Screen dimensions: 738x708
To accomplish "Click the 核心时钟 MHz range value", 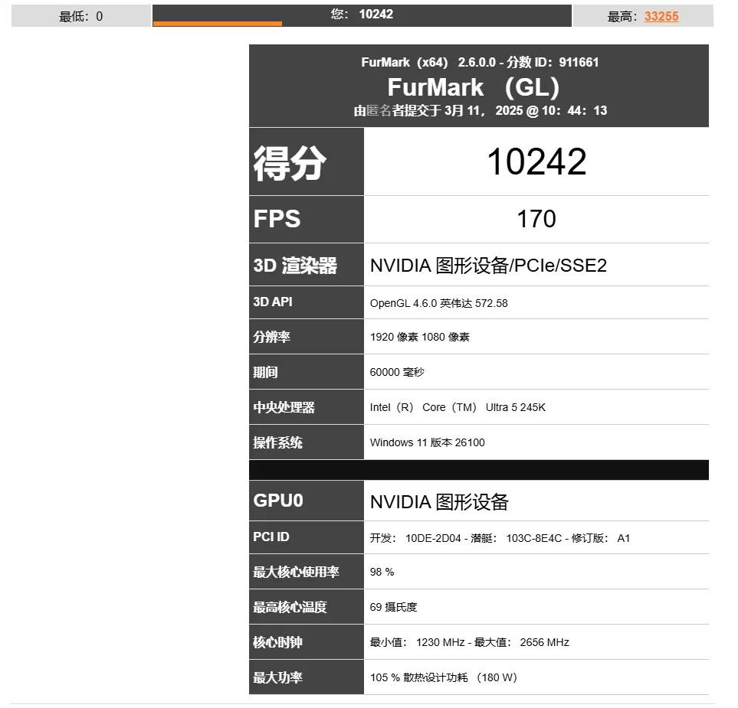I will pyautogui.click(x=469, y=642).
